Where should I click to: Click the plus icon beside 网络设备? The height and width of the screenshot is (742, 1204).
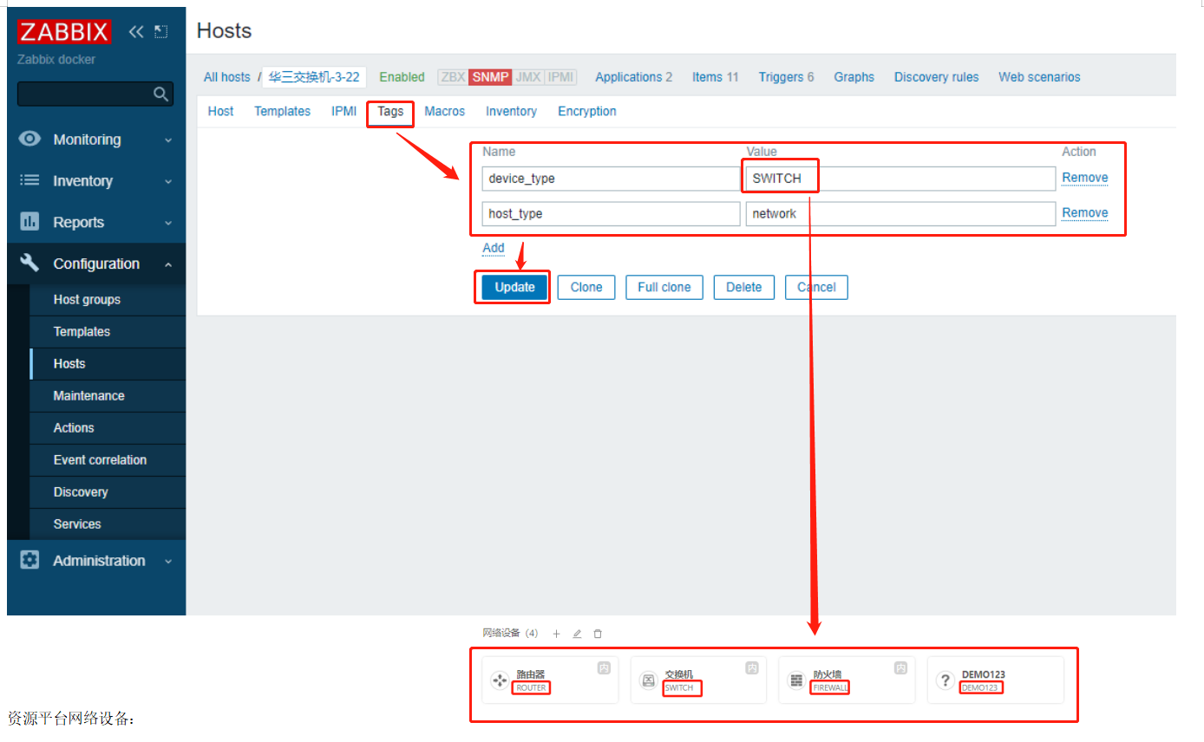pos(556,634)
